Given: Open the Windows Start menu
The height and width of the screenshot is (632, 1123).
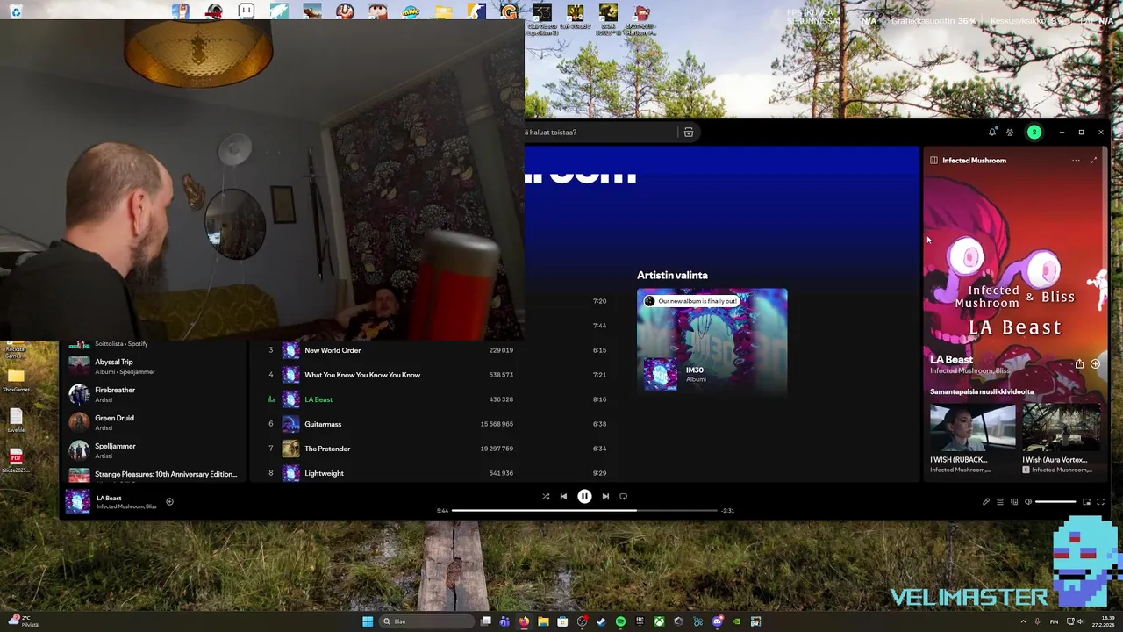Looking at the screenshot, I should click(368, 621).
